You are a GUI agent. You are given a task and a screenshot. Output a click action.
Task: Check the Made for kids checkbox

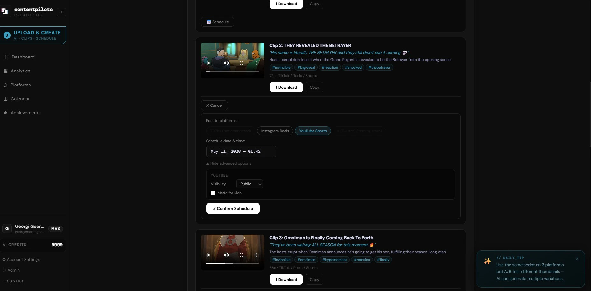point(213,193)
